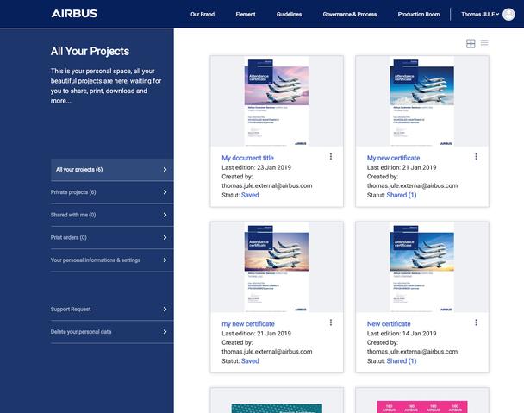Click text "Last edition: 23 Jan 2019"
Viewport: 524px width, 413px height.
click(x=256, y=167)
